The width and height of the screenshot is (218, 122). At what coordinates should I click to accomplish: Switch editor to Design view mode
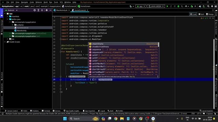[x=210, y=14]
